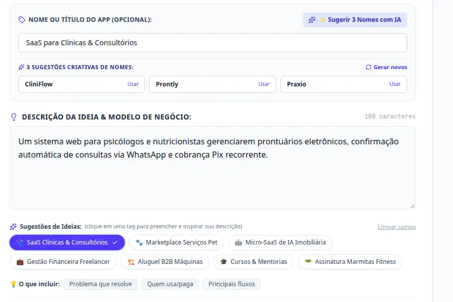Deselect the SaaS Clínicas & Consultórios idea tag

pyautogui.click(x=67, y=243)
